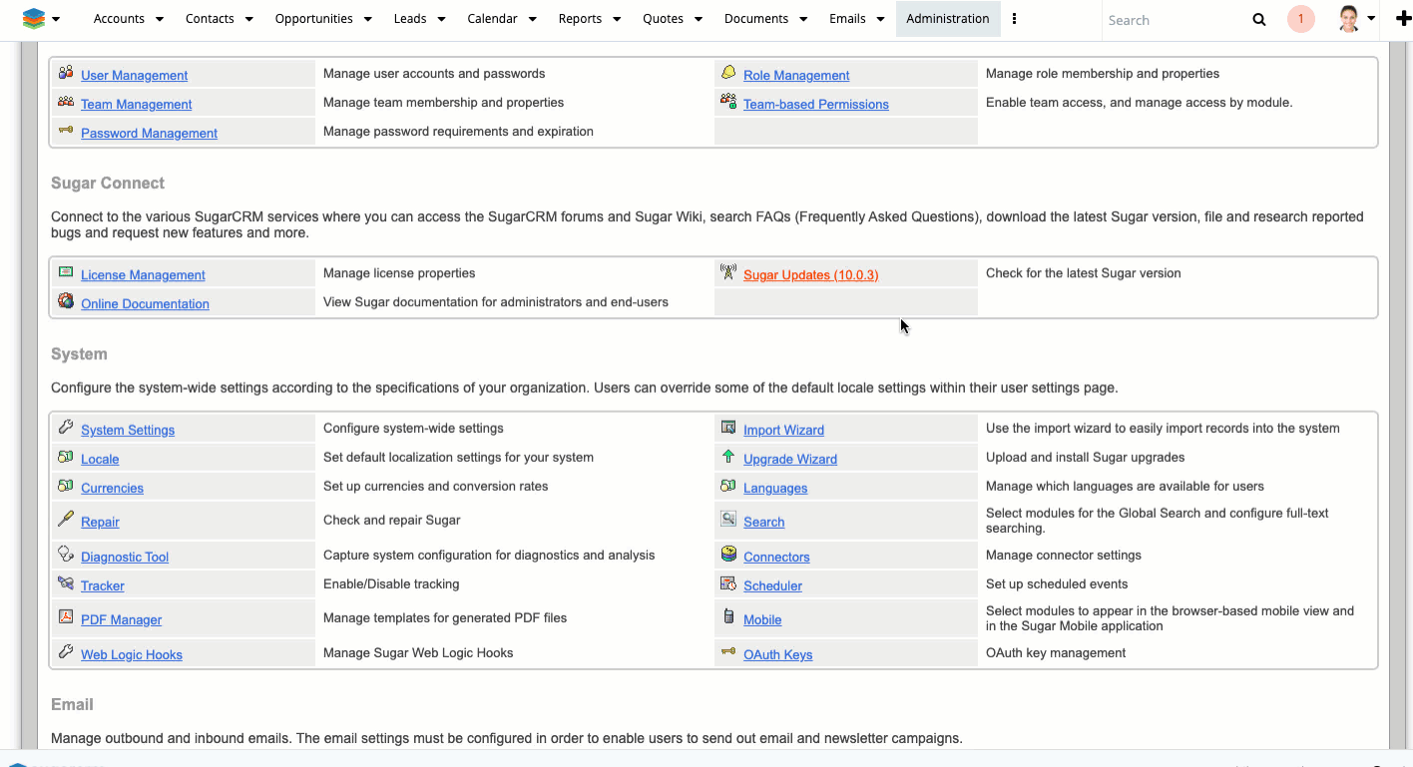Image resolution: width=1413 pixels, height=767 pixels.
Task: Click "Enable/Disable tracking" description text
Action: [x=391, y=583]
